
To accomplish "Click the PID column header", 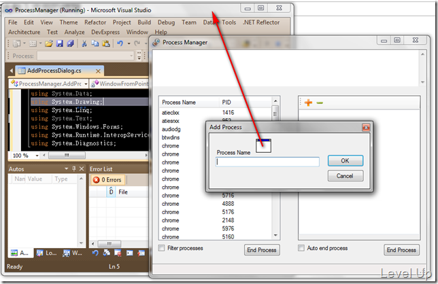I will (246, 103).
